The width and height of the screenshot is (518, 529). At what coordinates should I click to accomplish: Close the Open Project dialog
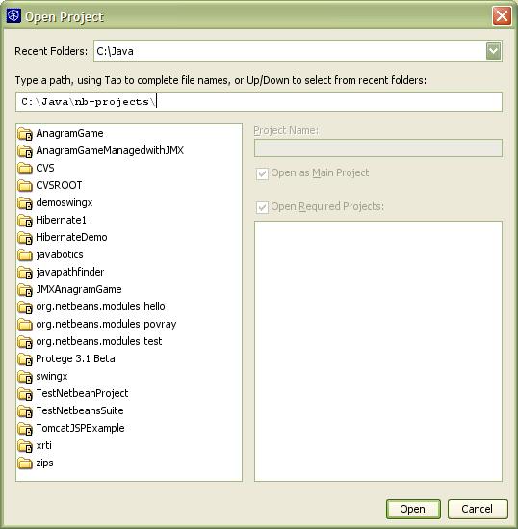coord(502,15)
